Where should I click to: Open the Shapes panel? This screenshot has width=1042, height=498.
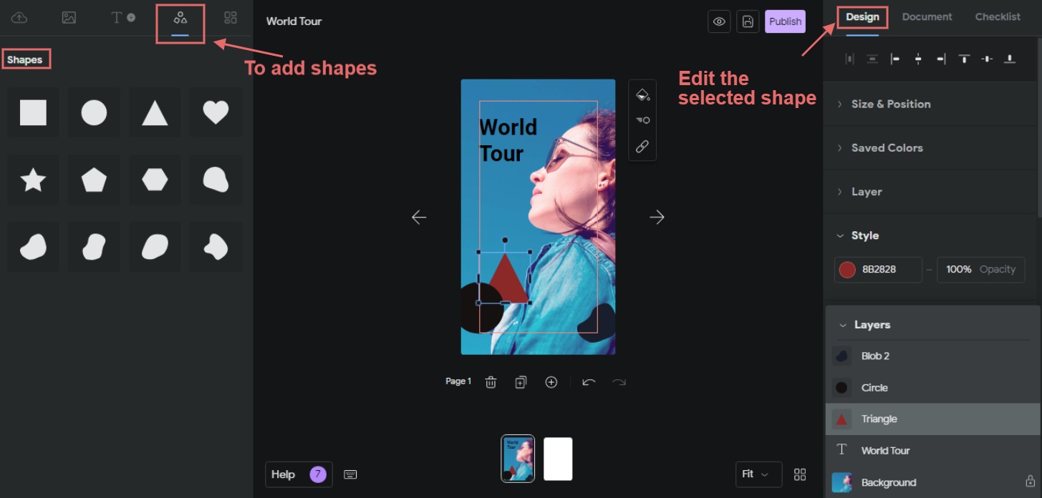click(x=180, y=17)
